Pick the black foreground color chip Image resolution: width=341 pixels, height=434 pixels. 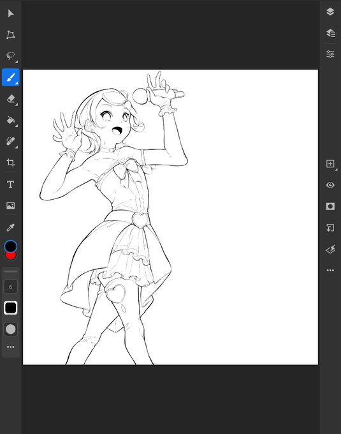click(x=10, y=246)
